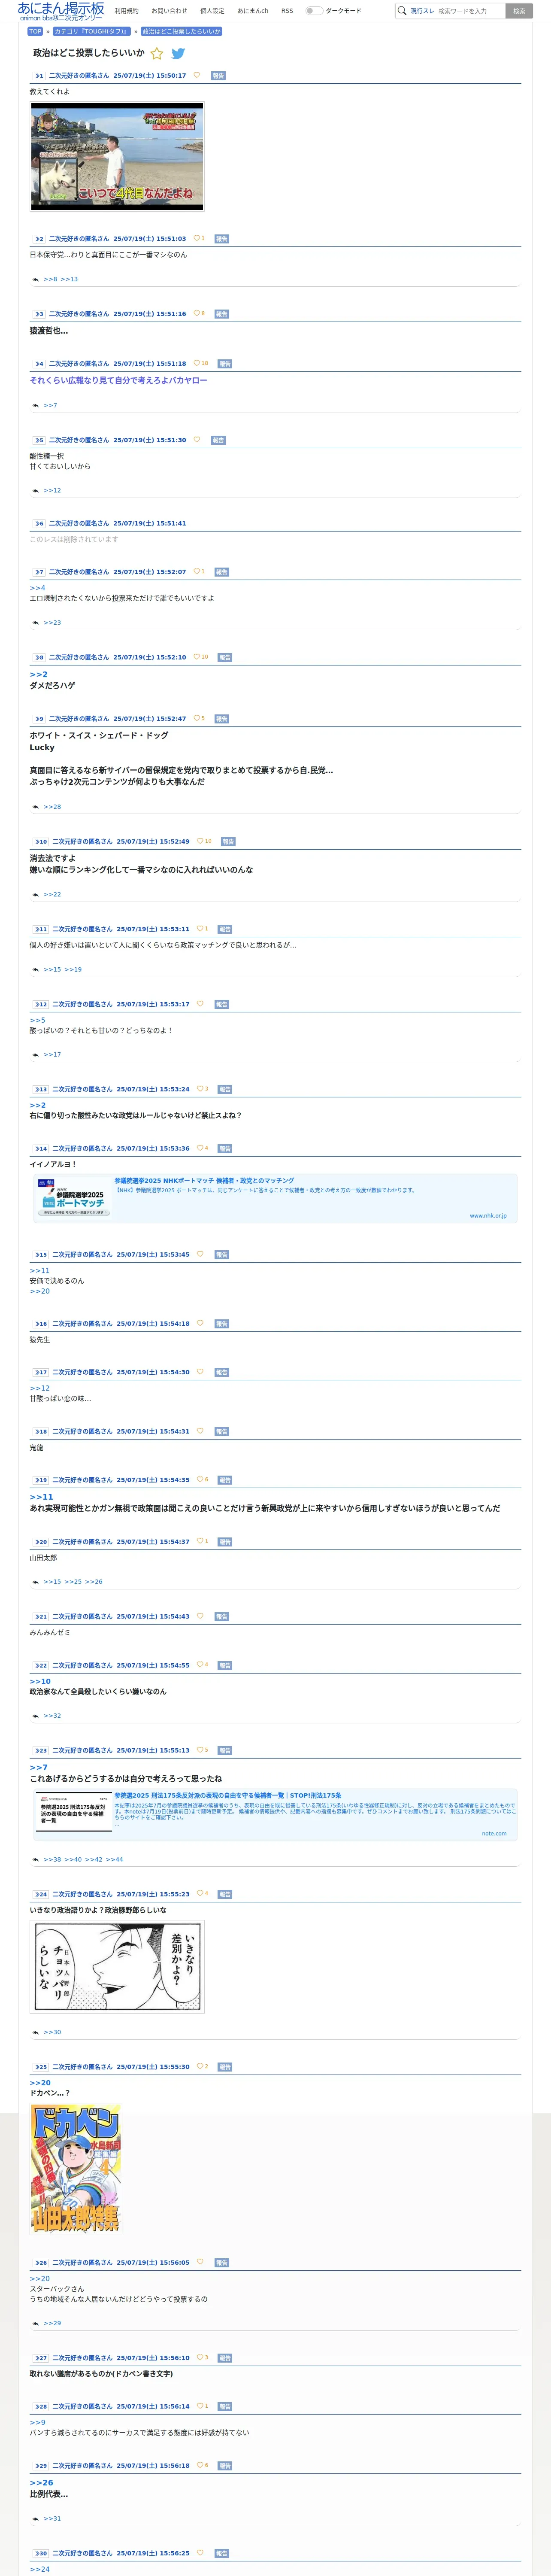The image size is (551, 2576).
Task: Follow the >>32 reply link under post 22
Action: tap(52, 1715)
